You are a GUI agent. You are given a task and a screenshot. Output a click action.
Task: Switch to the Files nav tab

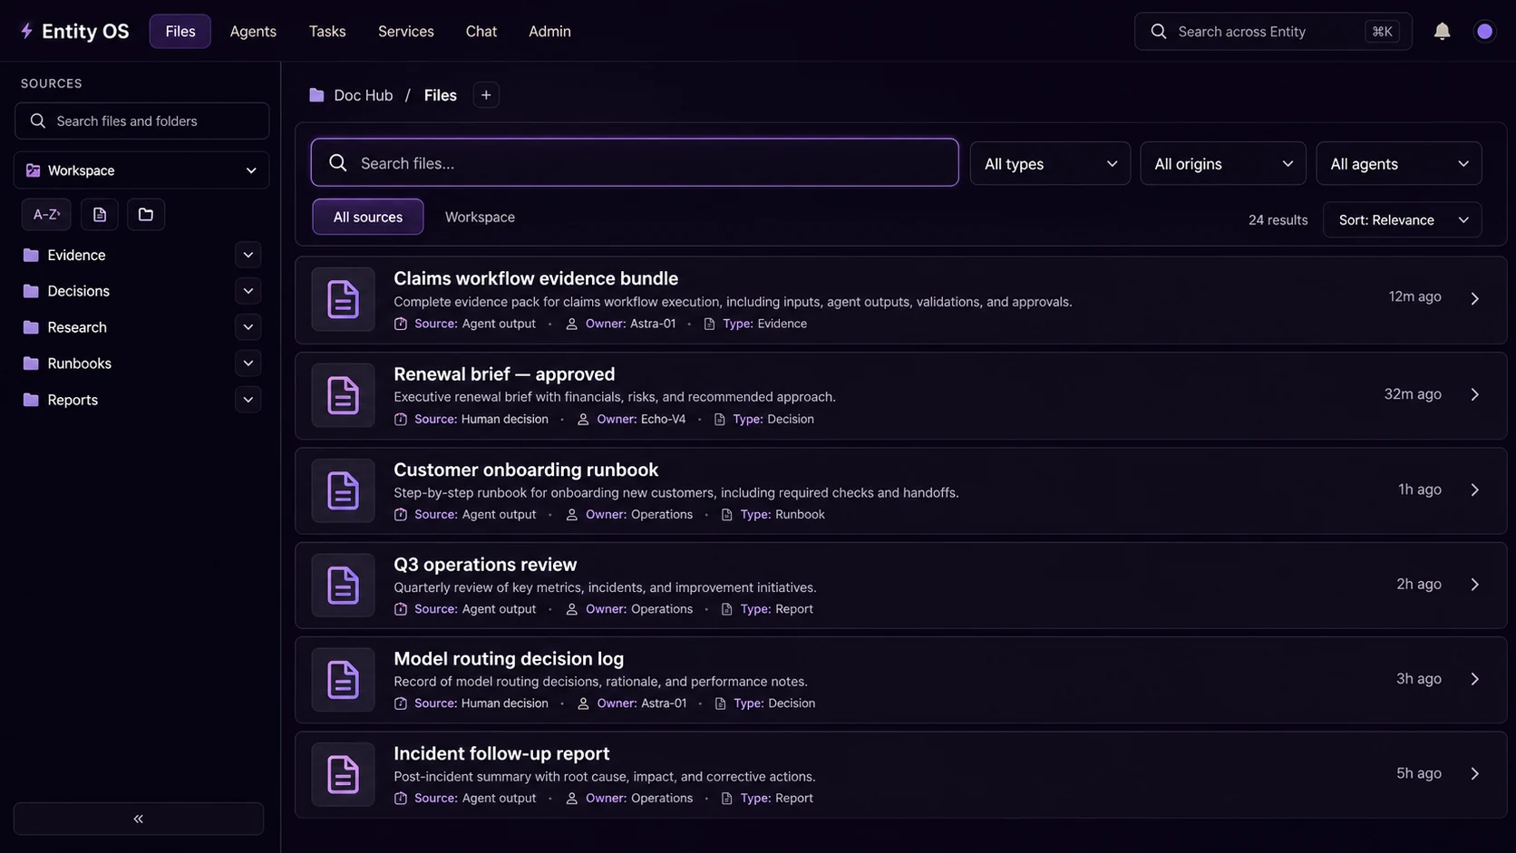coord(180,31)
